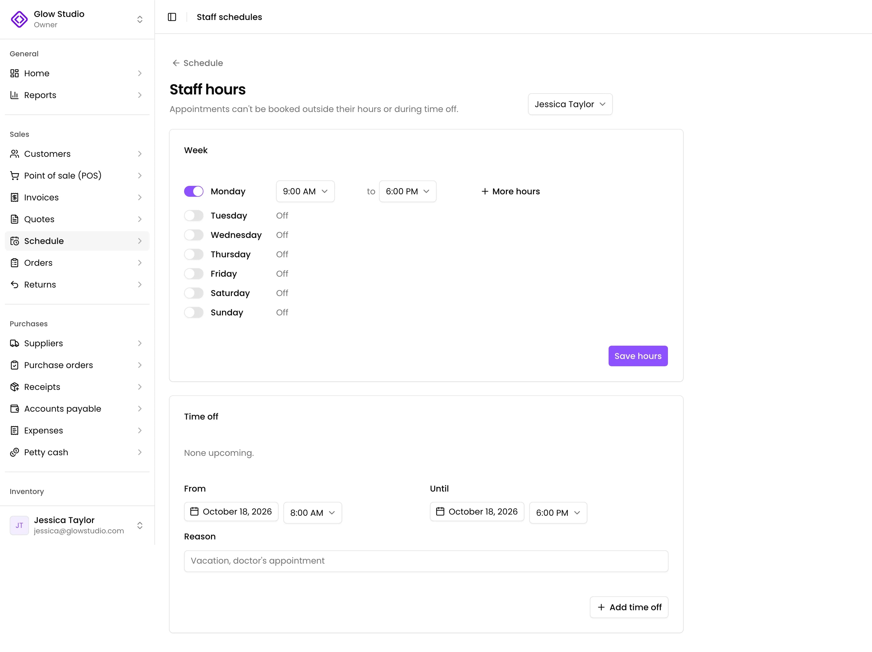Switch on the Friday toggle
Screen dimensions: 872x652
193,274
